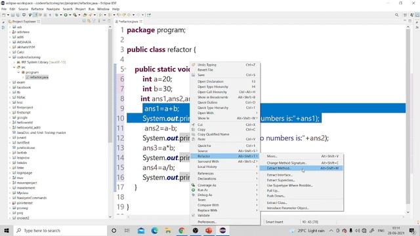
Task: Open the notification center icon
Action: pos(412,230)
